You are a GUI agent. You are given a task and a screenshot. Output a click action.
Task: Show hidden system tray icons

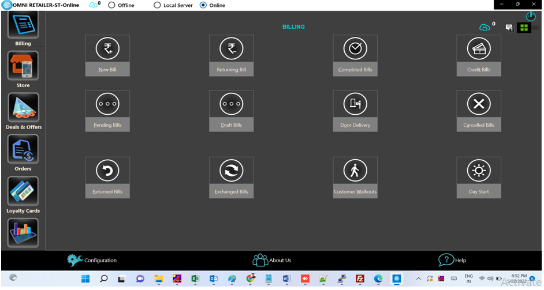419,278
